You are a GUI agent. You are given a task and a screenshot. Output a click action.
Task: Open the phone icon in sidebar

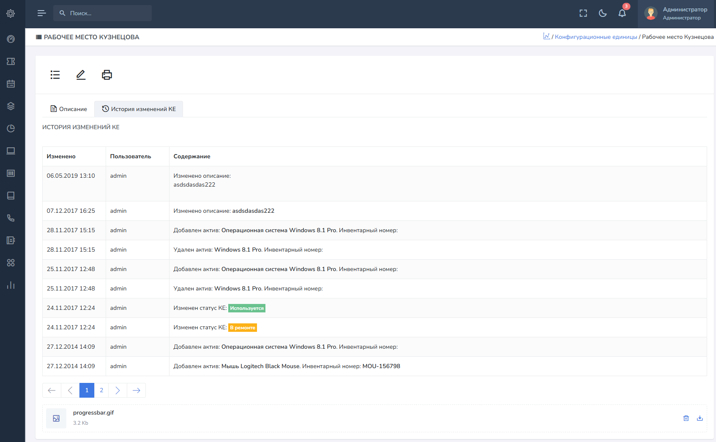11,218
